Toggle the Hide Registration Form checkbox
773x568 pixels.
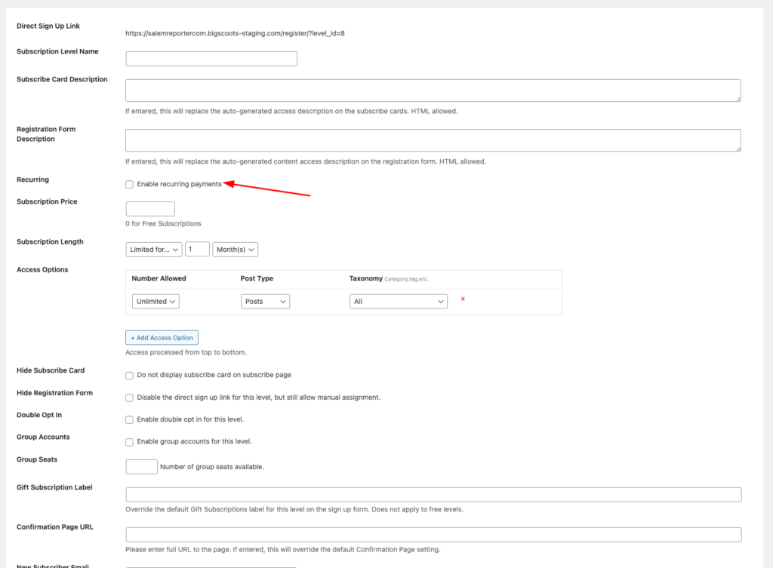130,398
